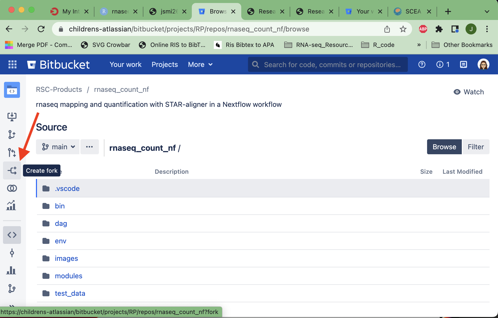498x318 pixels.
Task: Open Chrome three-dot menu
Action: 487,29
